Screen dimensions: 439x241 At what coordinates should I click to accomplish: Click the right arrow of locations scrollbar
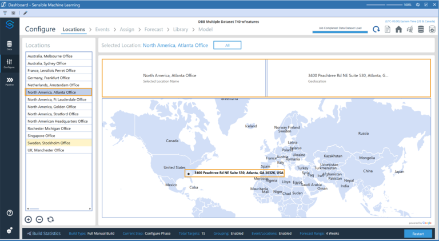click(90, 209)
